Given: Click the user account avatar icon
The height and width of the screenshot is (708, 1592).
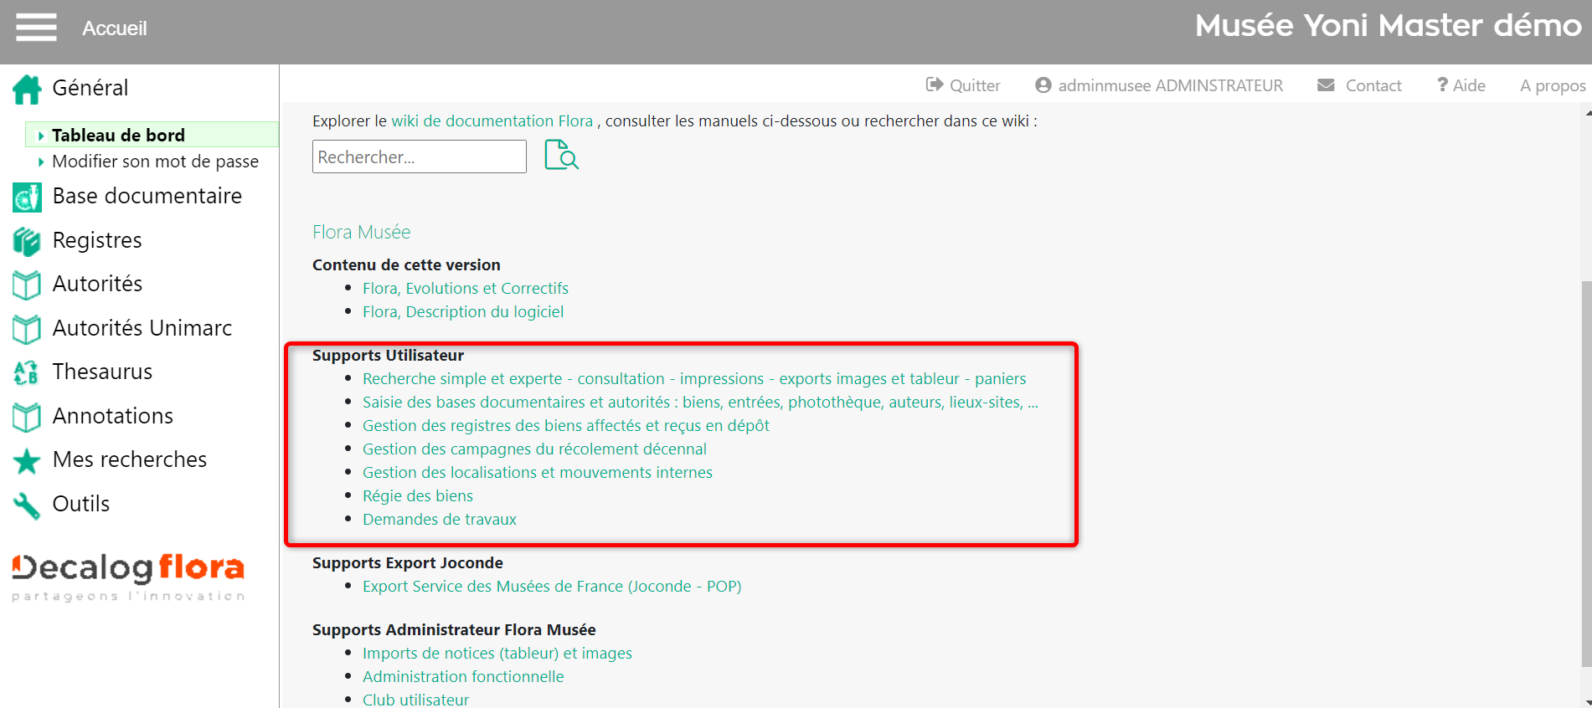Looking at the screenshot, I should click(x=1043, y=85).
